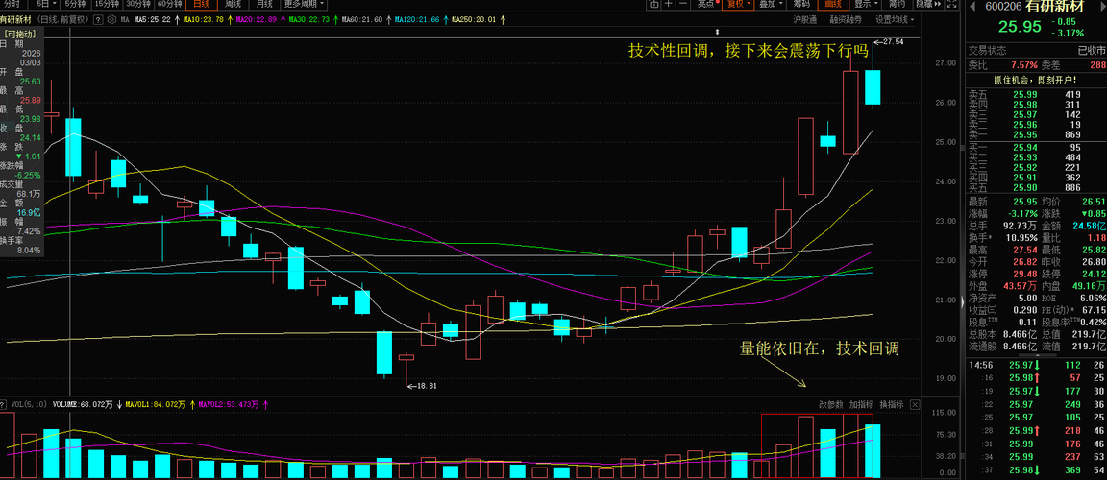Switch to 60分钟 period tab

tap(169, 4)
